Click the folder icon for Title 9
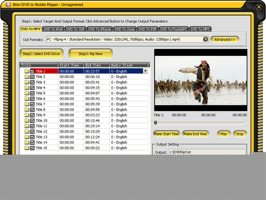The image size is (266, 200). pos(27,115)
